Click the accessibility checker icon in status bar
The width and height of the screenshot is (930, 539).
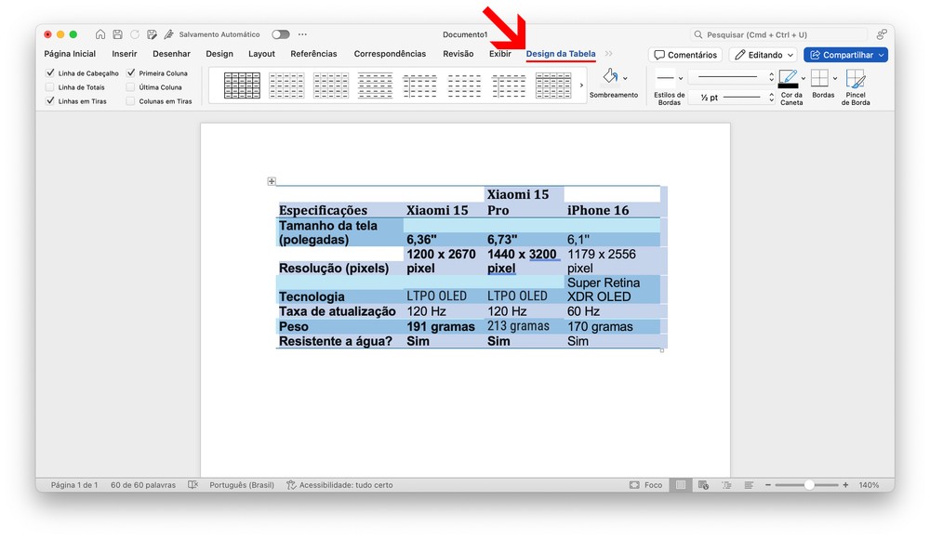click(x=291, y=484)
